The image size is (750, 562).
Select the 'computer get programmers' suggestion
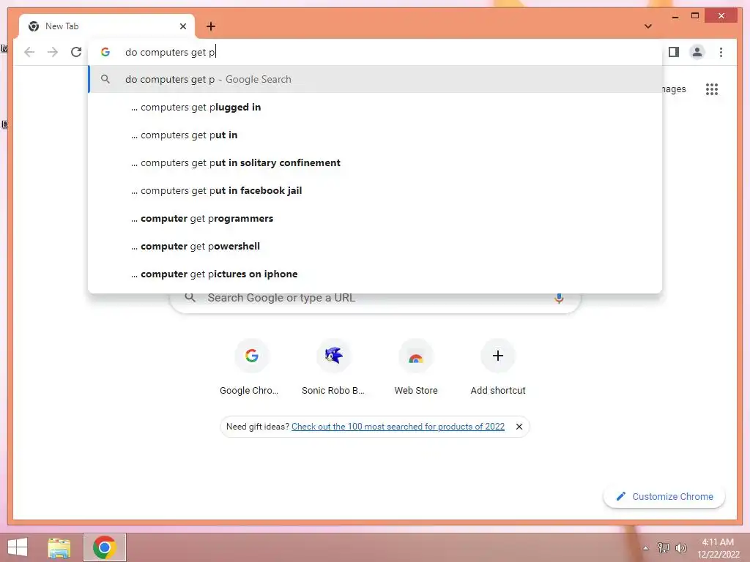click(x=375, y=218)
